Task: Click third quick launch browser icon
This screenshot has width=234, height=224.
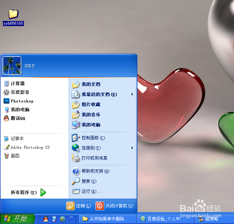Action: 63,219
